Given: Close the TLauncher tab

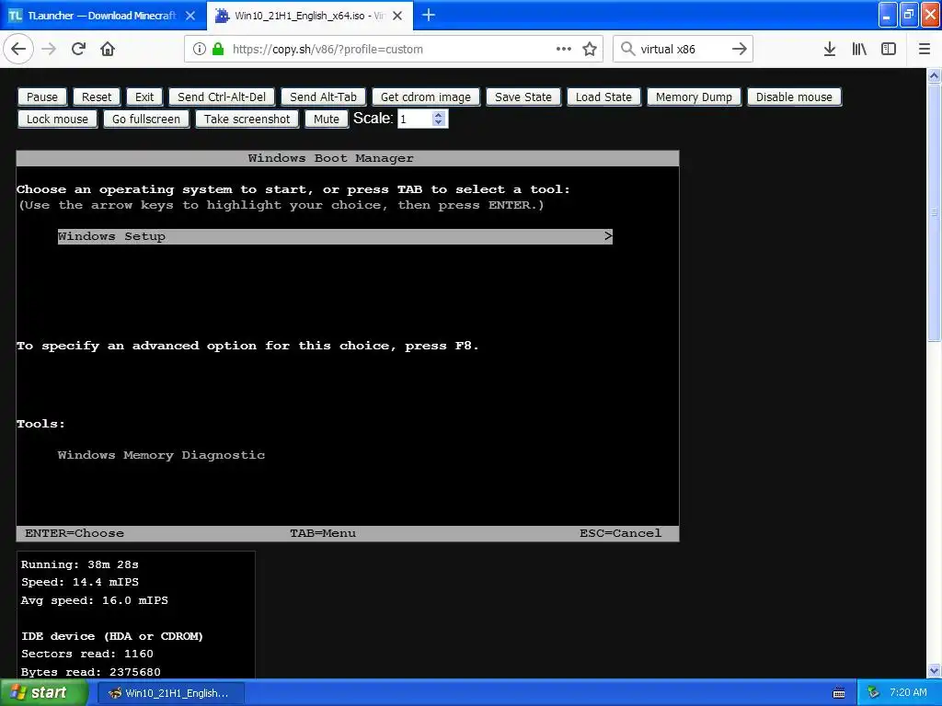Looking at the screenshot, I should 190,16.
